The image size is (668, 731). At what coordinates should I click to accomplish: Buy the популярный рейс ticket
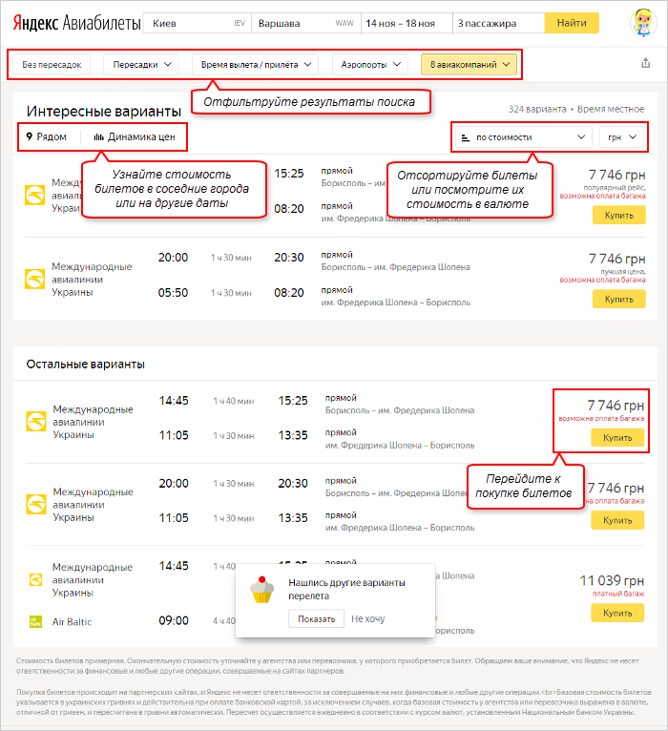pyautogui.click(x=619, y=215)
